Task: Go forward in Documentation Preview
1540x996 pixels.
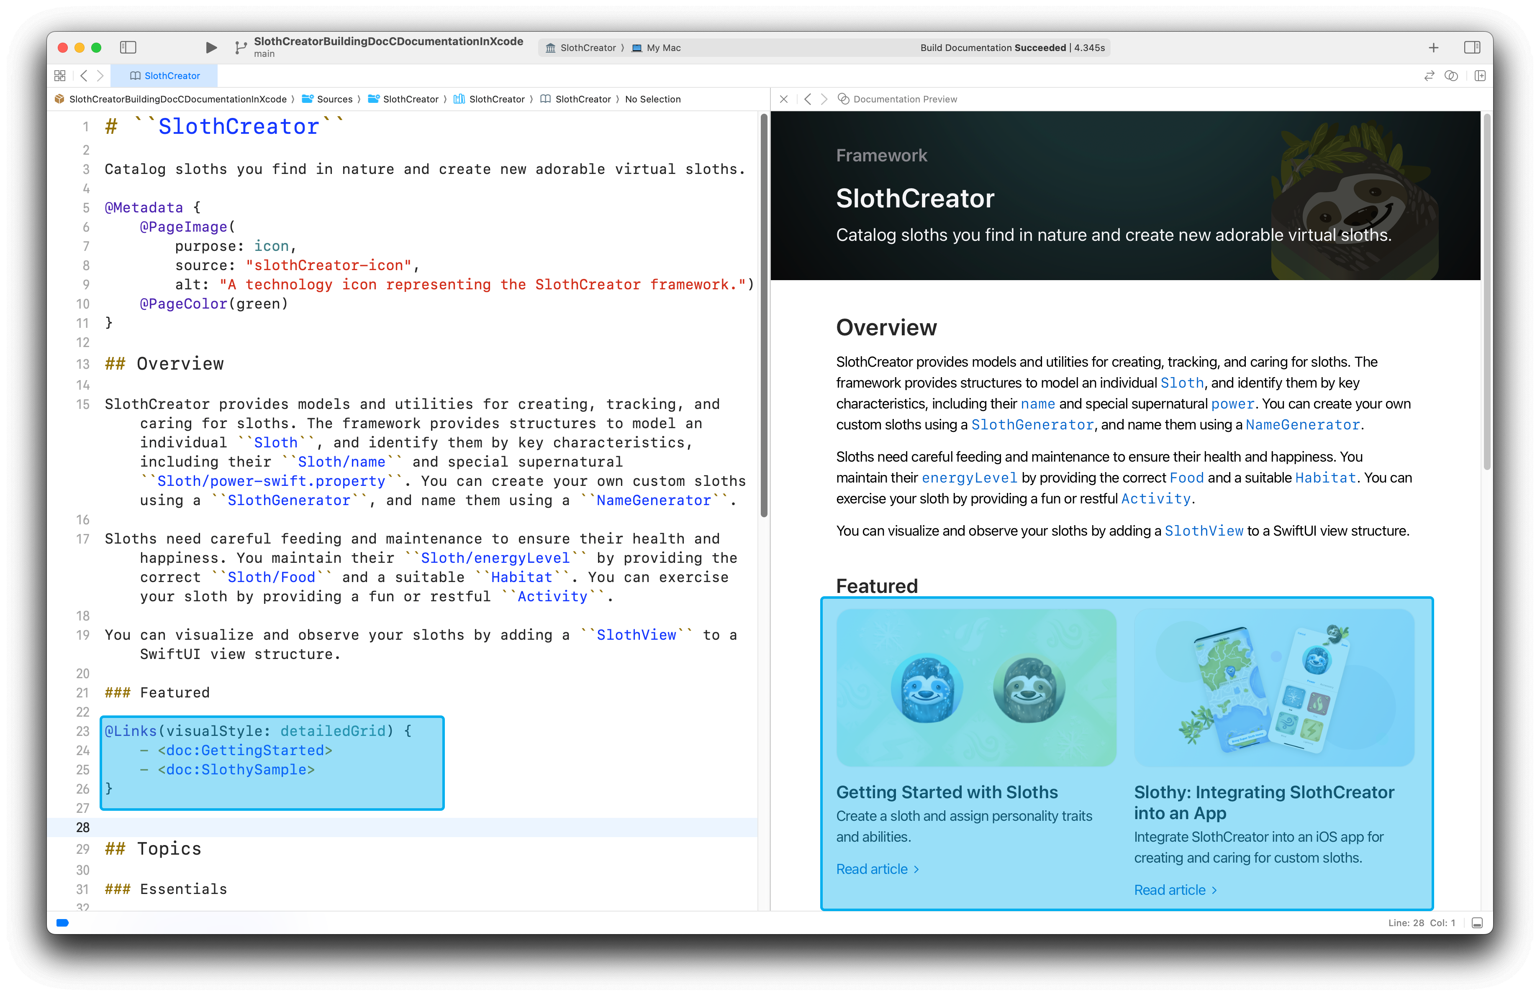Action: coord(824,99)
